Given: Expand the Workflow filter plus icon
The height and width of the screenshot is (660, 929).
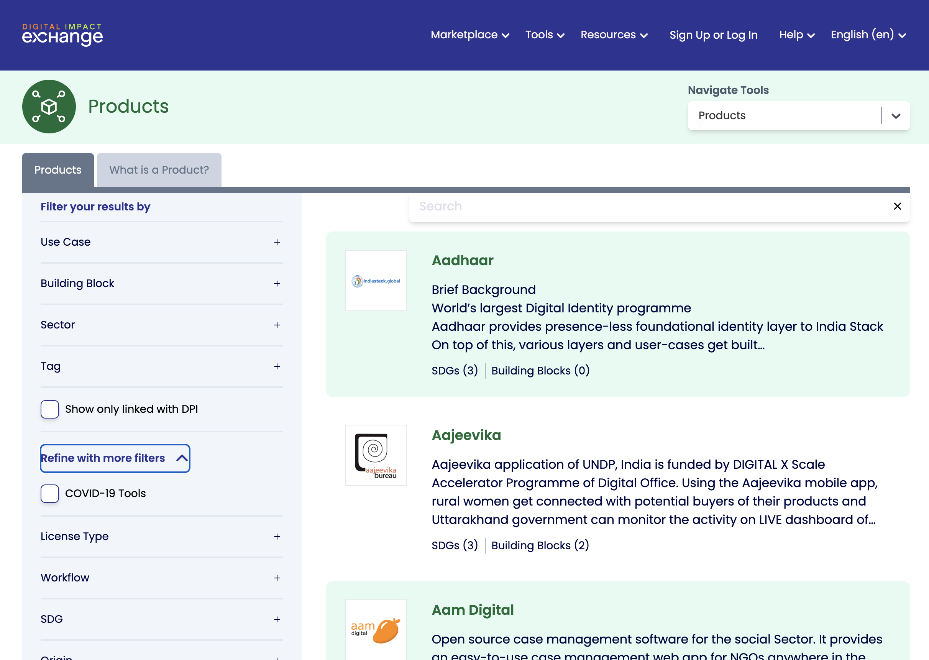Looking at the screenshot, I should click(277, 578).
